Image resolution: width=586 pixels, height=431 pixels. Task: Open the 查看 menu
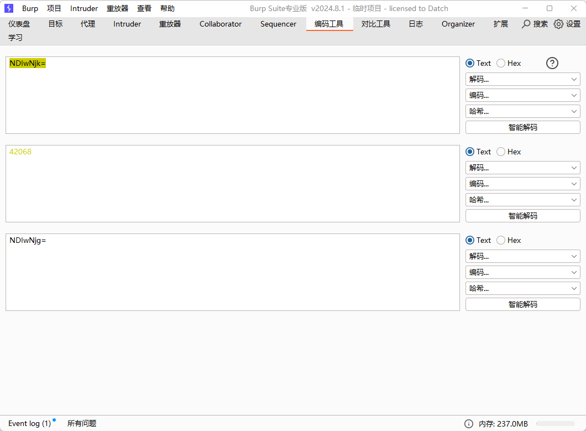coord(144,8)
